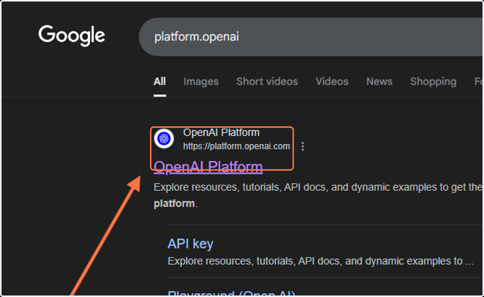
Task: Click the OpenAI Platform site name above URL
Action: [221, 132]
